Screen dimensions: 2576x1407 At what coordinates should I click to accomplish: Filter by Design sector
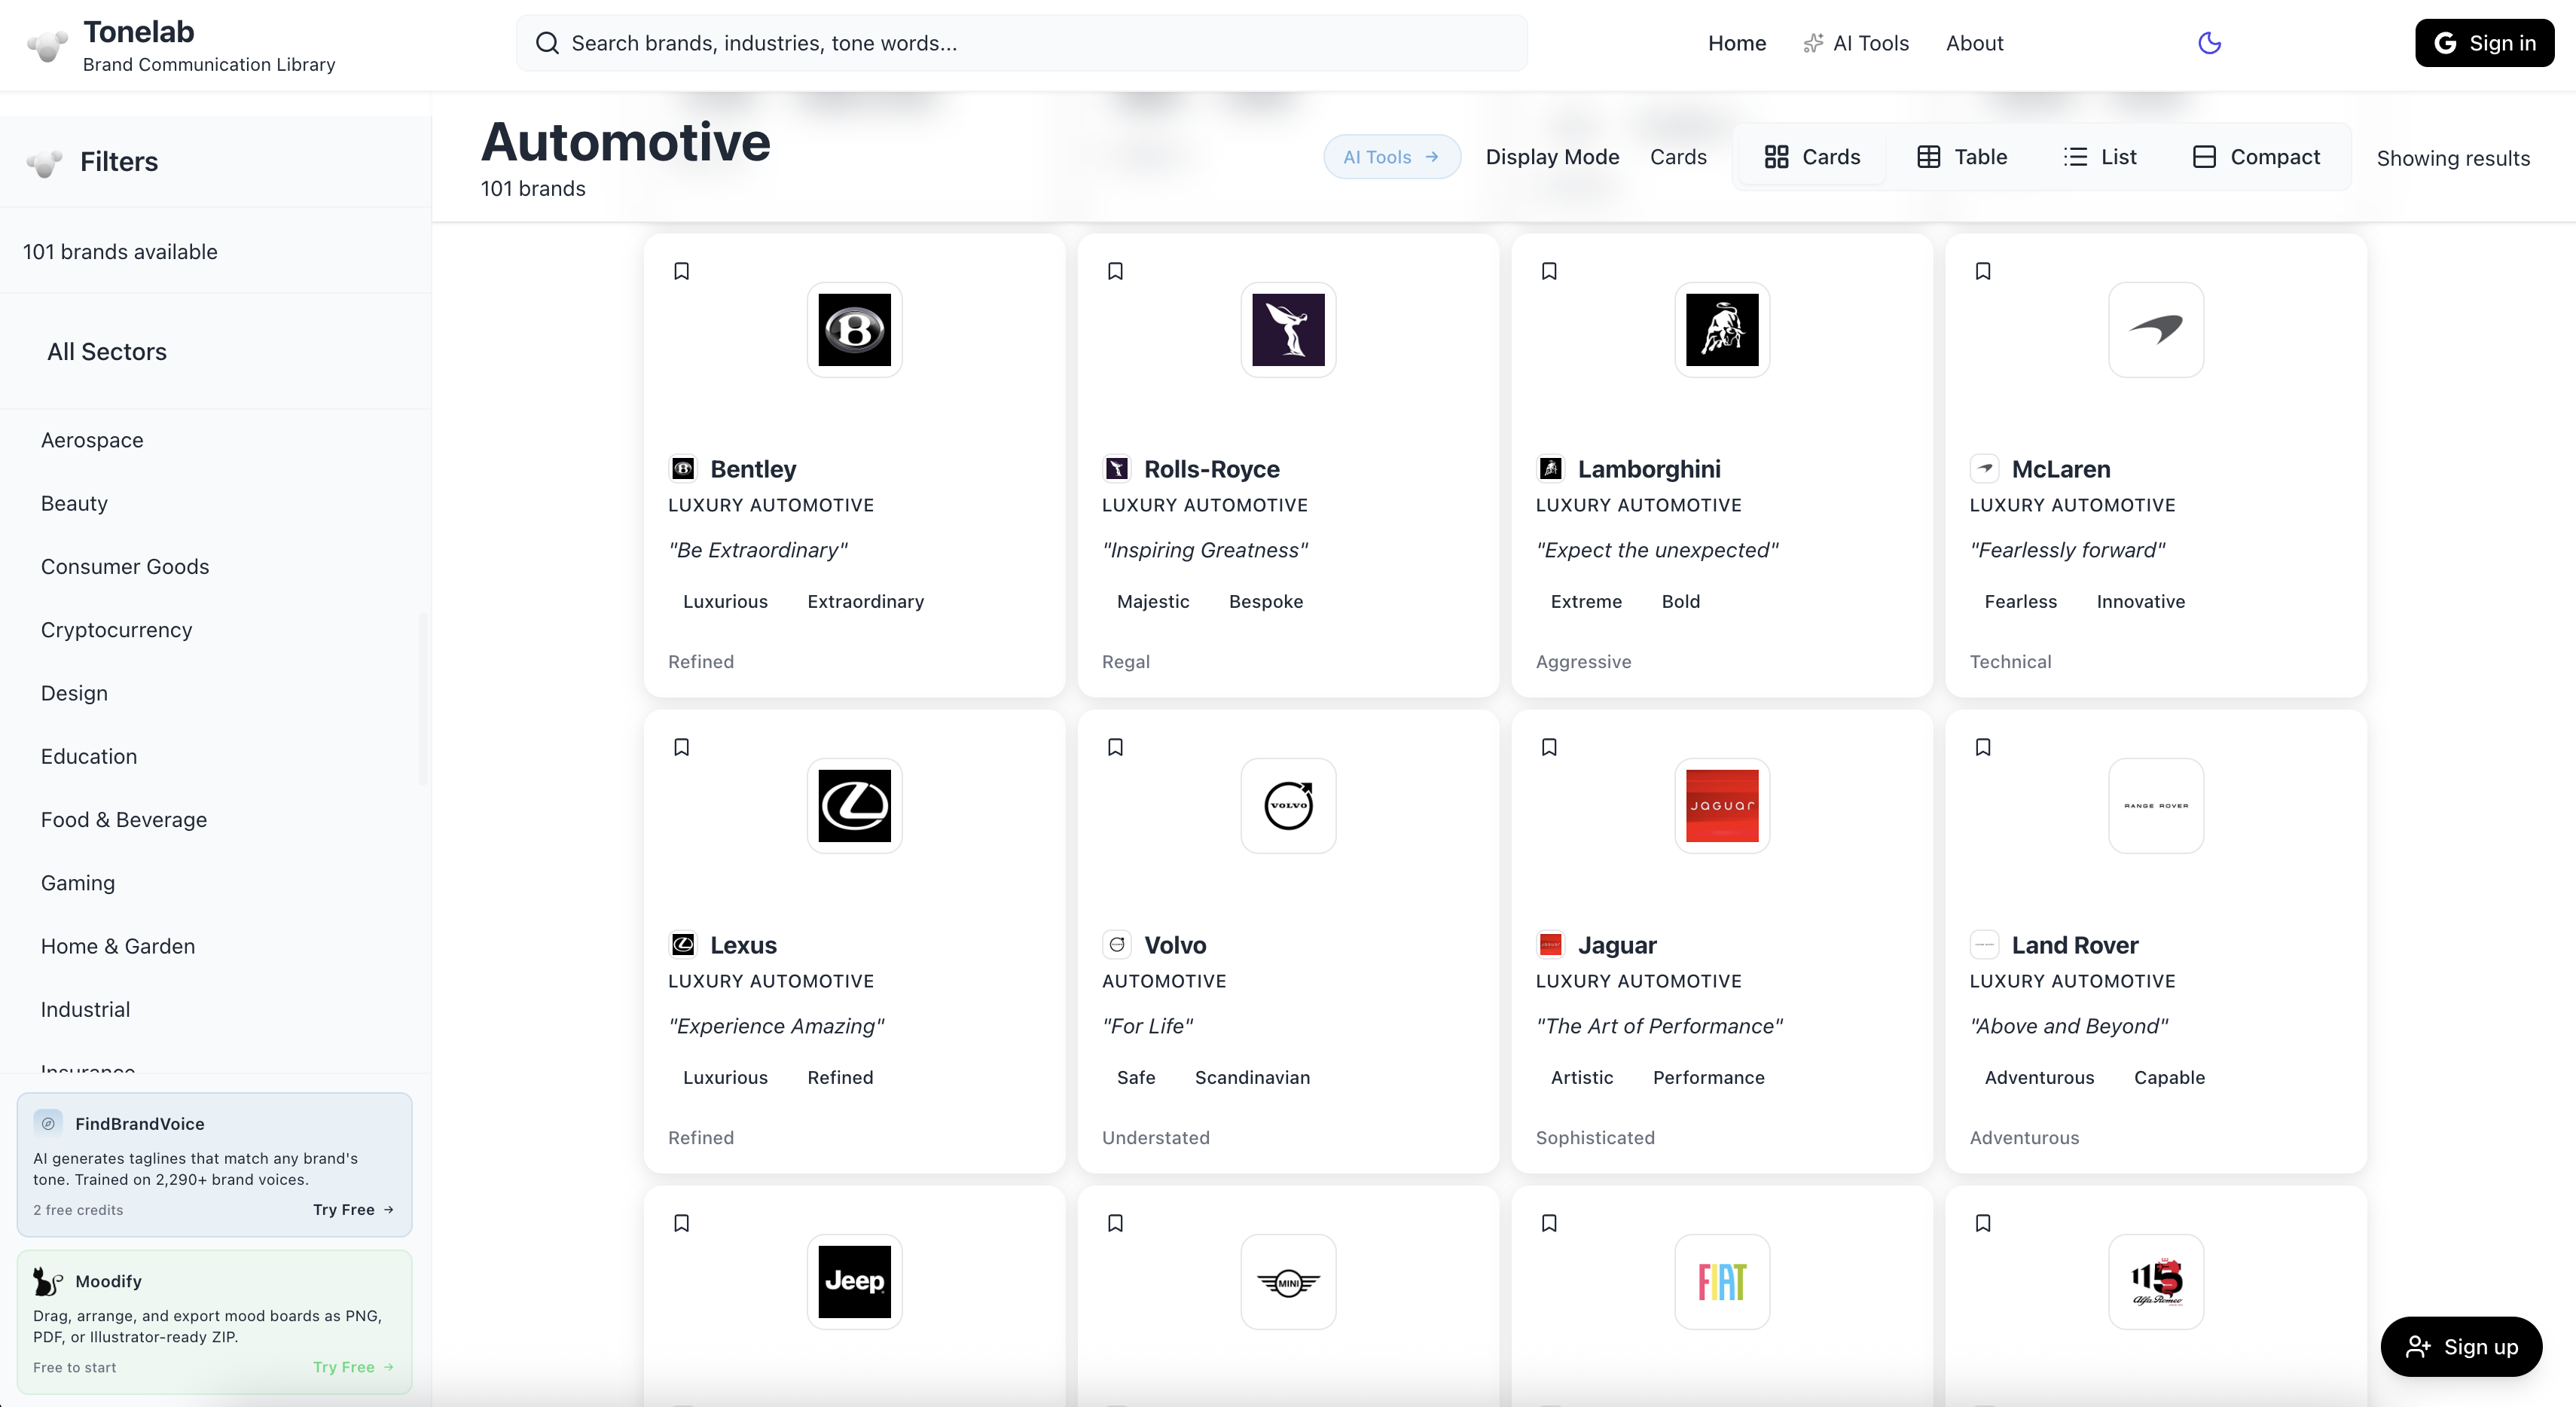tap(74, 693)
